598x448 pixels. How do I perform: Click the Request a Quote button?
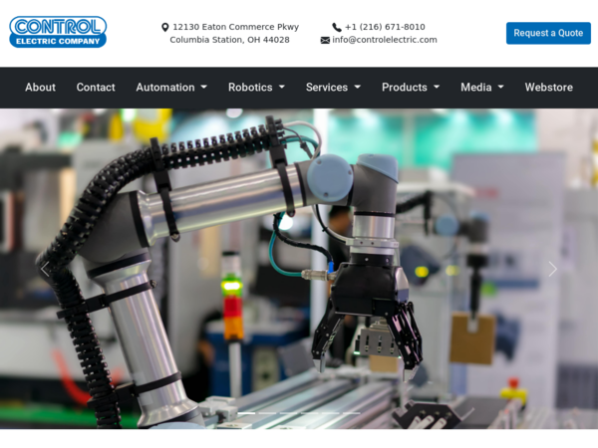(548, 33)
